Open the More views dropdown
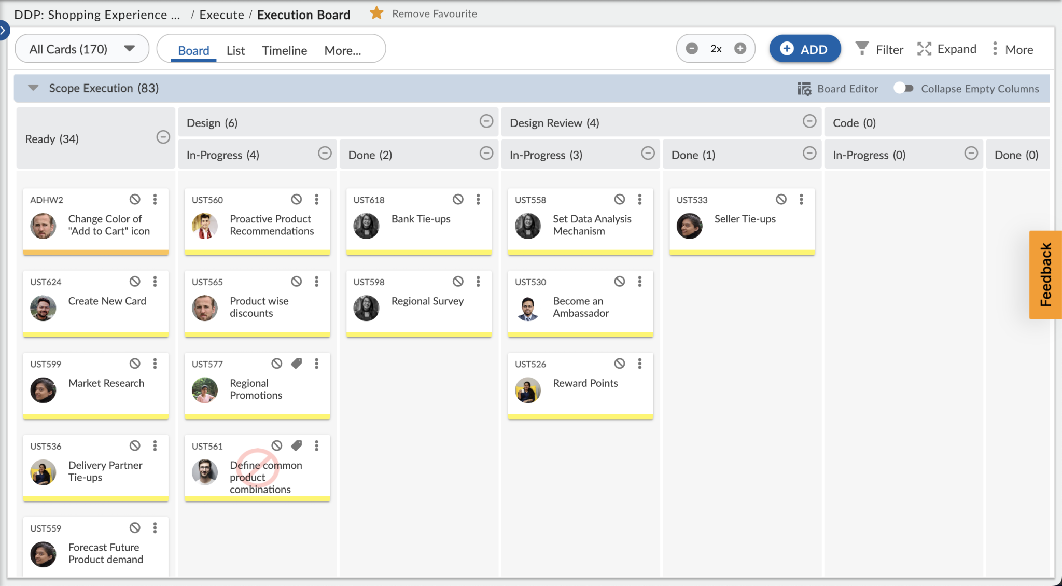1062x586 pixels. coord(342,50)
